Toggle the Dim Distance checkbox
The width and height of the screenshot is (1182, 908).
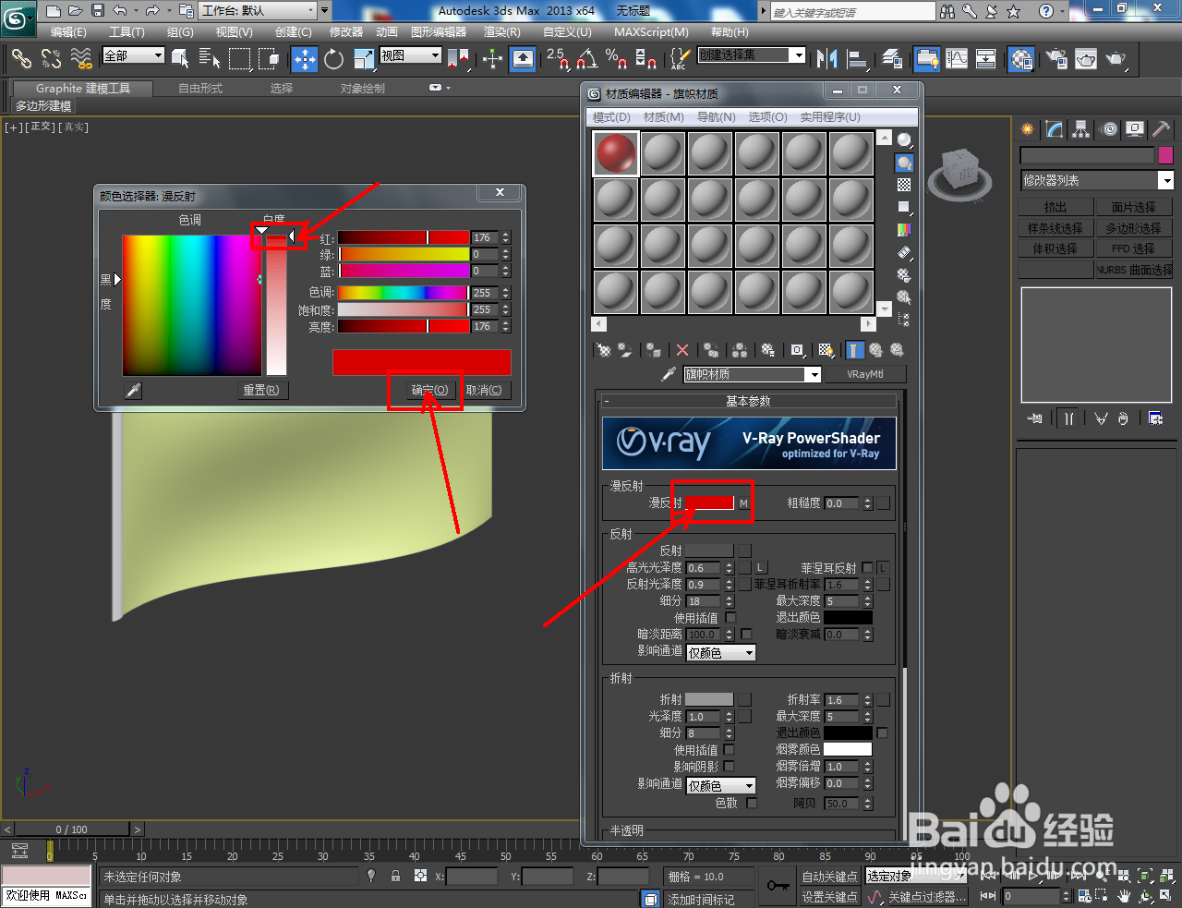(746, 635)
